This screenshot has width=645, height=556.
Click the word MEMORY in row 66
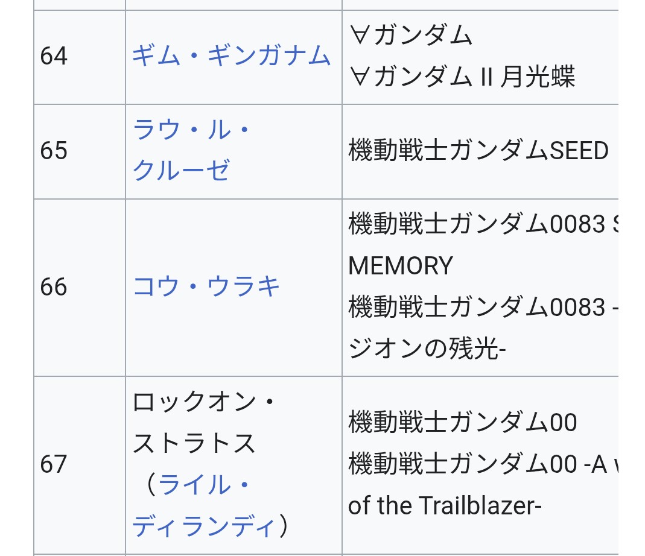401,266
